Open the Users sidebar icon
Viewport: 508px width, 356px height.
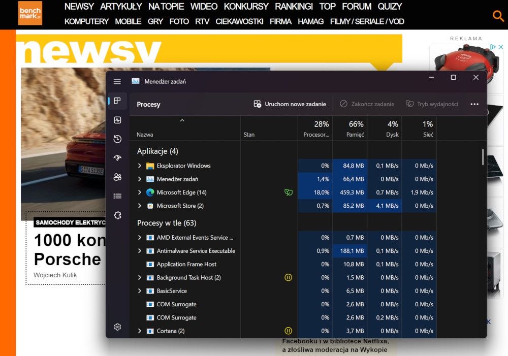117,177
